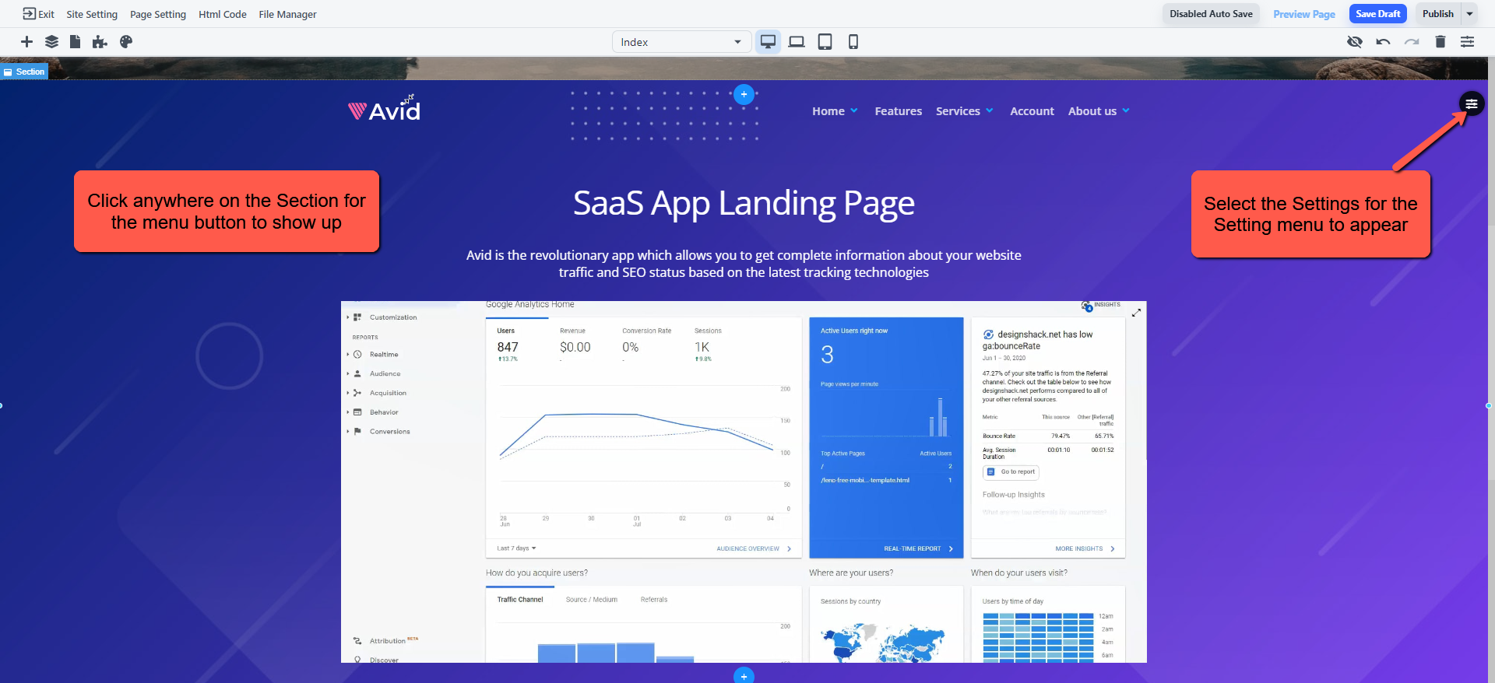Open the File Manager menu
The height and width of the screenshot is (683, 1495).
point(287,14)
